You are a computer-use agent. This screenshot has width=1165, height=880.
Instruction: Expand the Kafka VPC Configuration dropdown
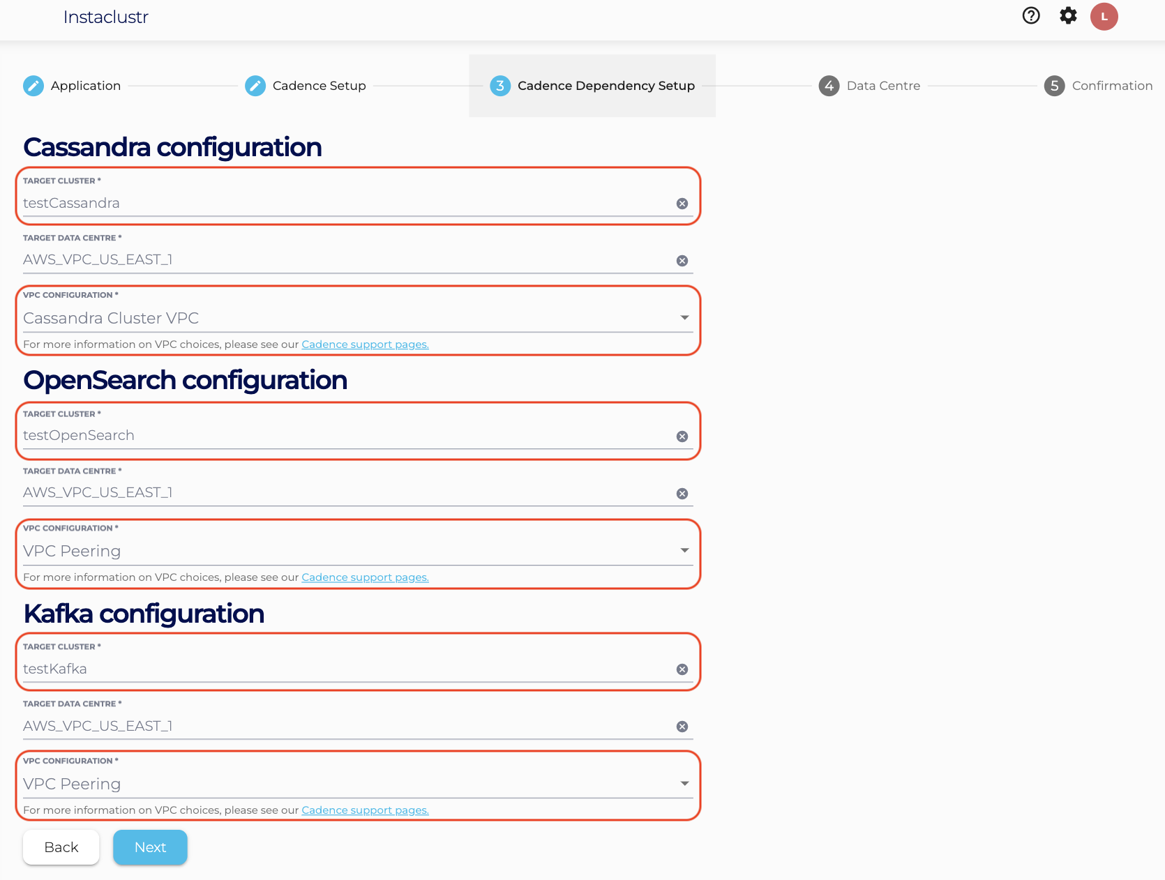click(x=684, y=784)
